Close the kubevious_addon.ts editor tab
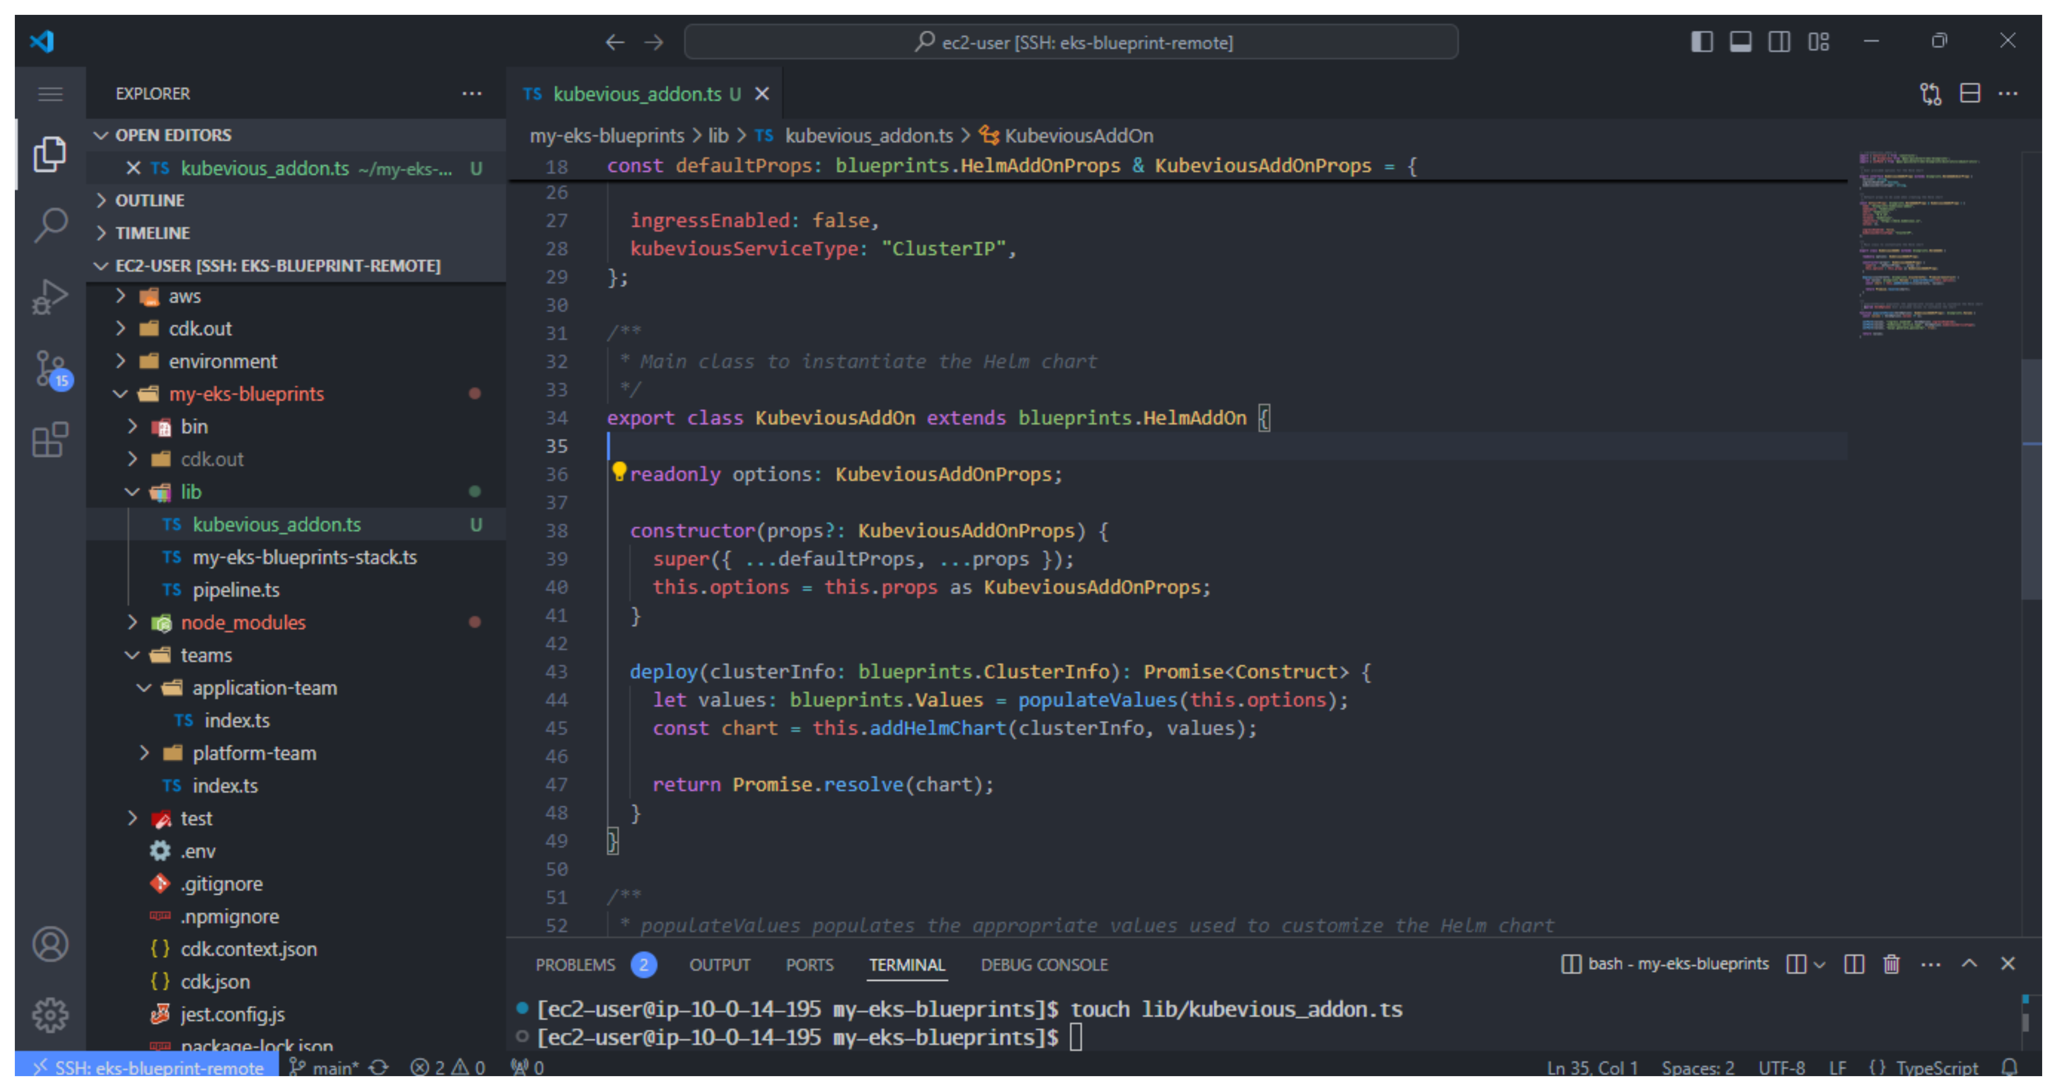This screenshot has height=1091, width=2057. (x=762, y=94)
